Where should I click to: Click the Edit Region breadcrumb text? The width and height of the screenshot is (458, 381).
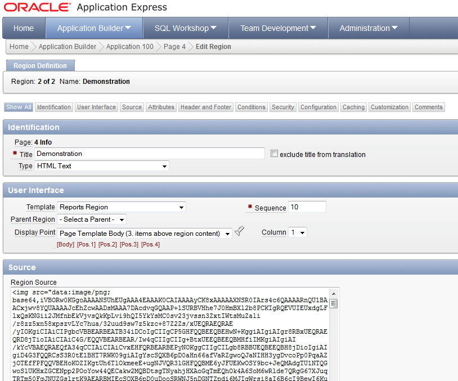(x=213, y=47)
